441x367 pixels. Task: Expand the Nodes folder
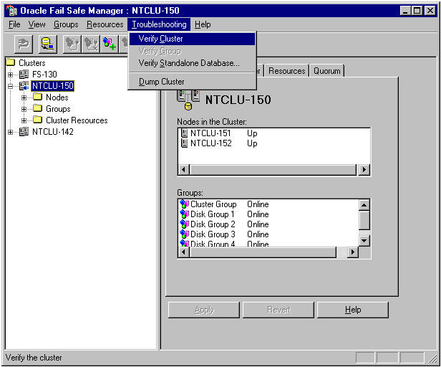[24, 97]
